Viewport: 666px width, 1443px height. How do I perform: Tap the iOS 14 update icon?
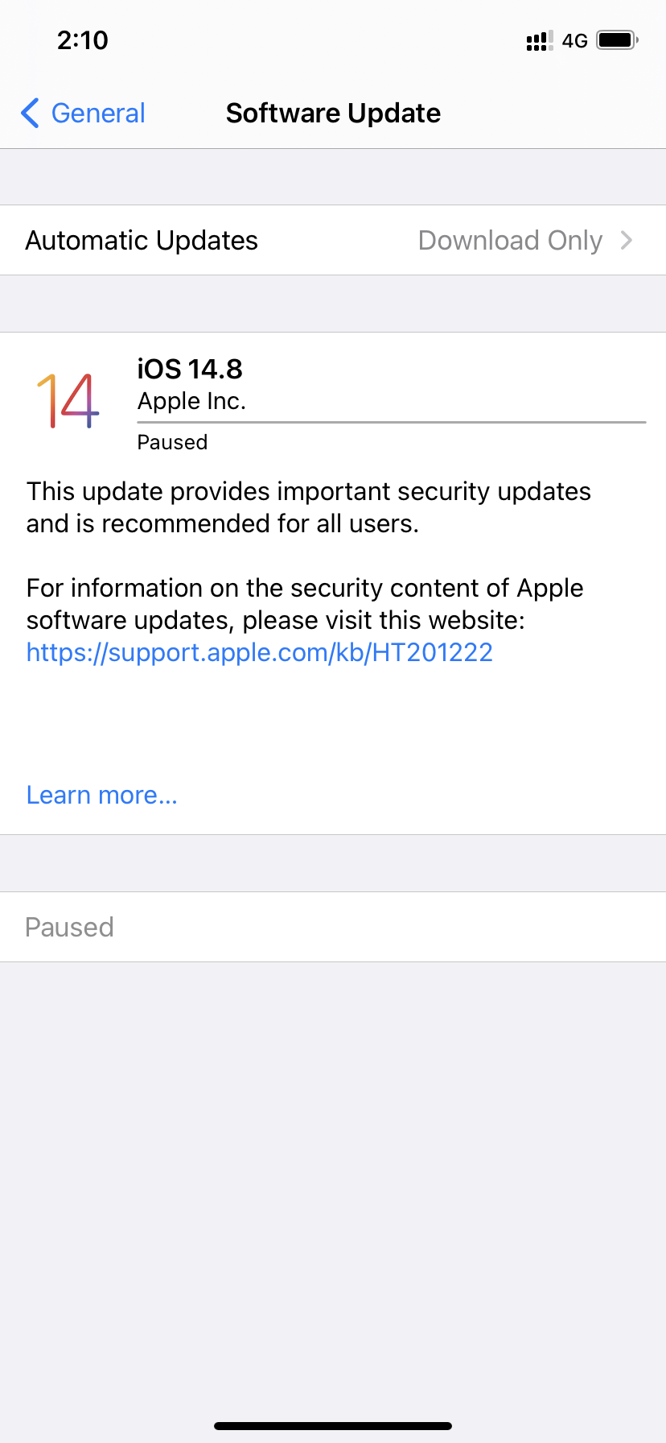click(x=68, y=399)
